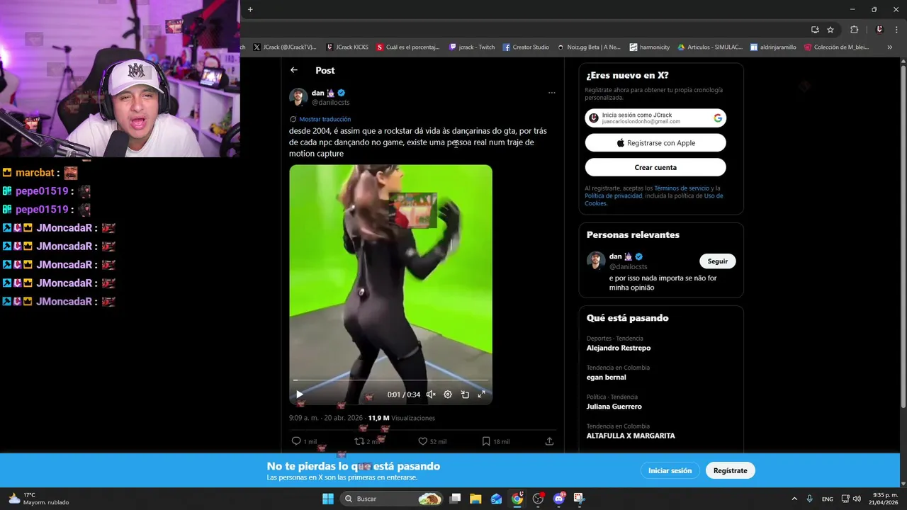The image size is (907, 510).
Task: Click Registrarse con Apple button
Action: tap(655, 143)
